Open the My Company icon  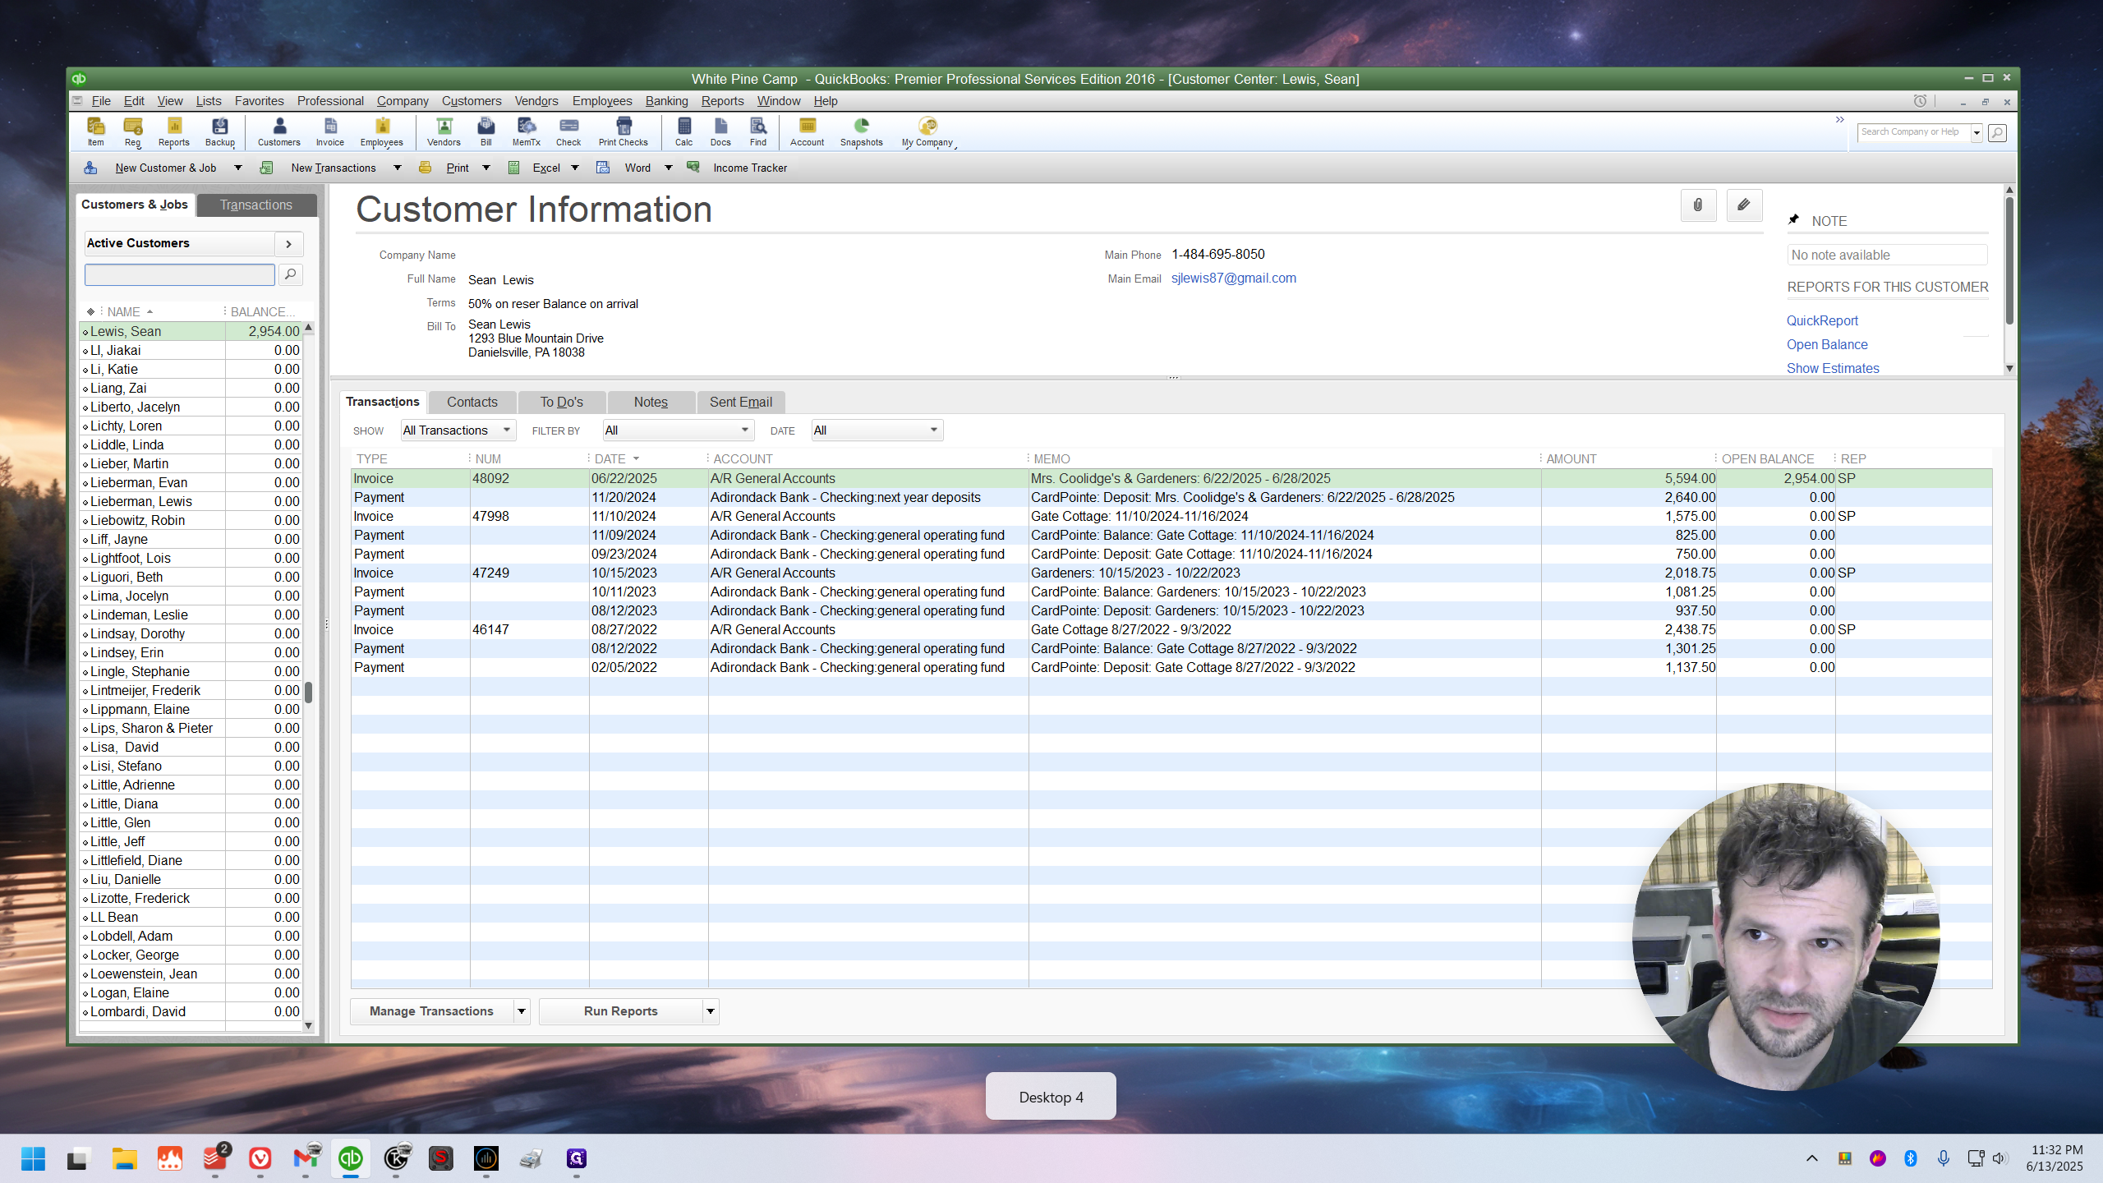[x=927, y=131]
